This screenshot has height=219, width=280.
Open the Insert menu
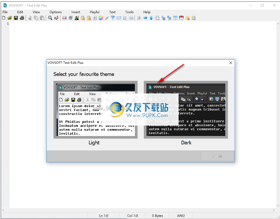[x=76, y=12]
